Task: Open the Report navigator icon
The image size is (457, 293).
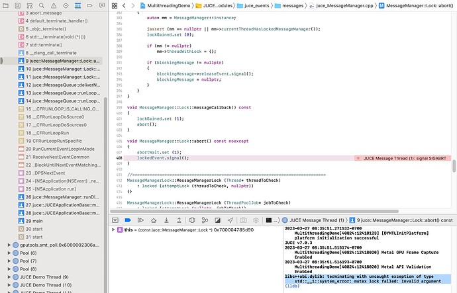Action: (102, 5)
